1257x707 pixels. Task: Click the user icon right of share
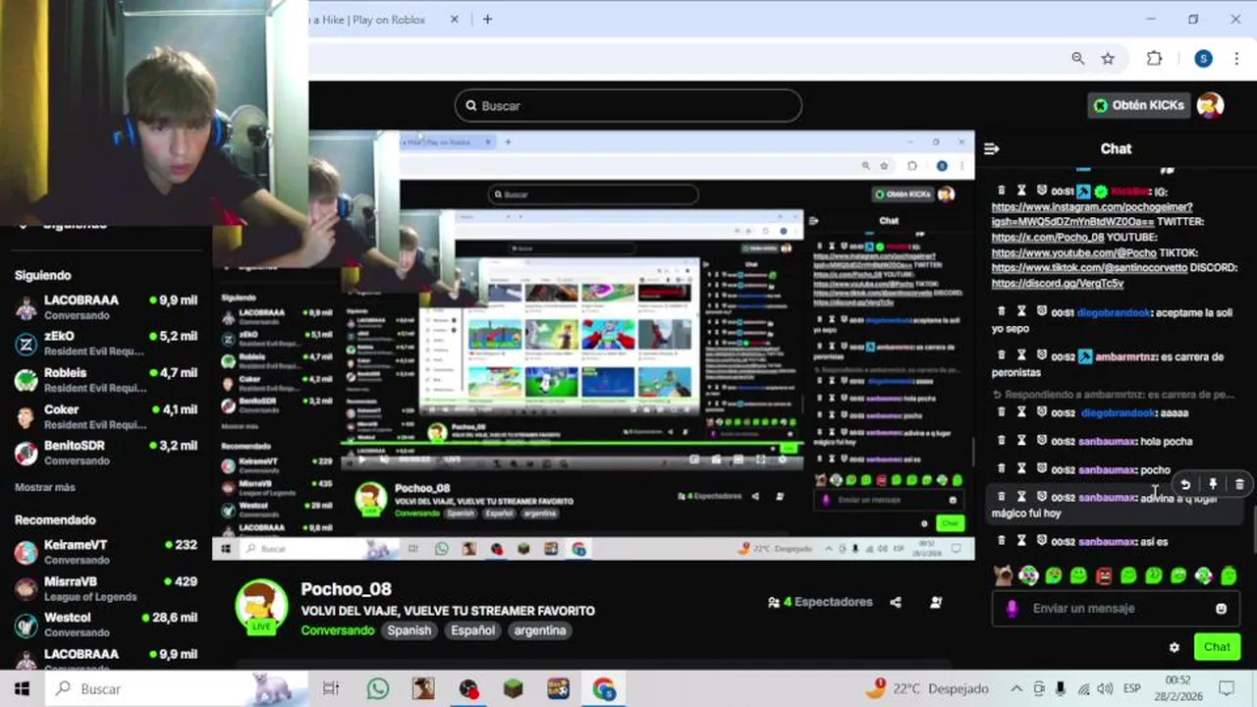(x=936, y=602)
